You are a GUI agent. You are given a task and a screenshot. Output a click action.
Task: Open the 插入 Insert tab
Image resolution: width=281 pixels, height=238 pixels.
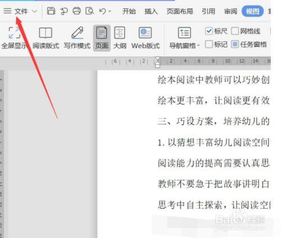coord(151,11)
